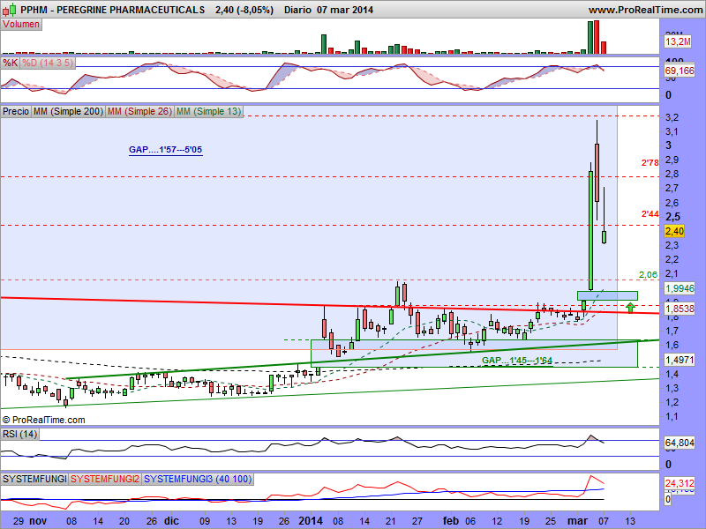Image resolution: width=706 pixels, height=529 pixels.
Task: Click the SYSTEMFUNGI2 indicator label
Action: tap(105, 479)
